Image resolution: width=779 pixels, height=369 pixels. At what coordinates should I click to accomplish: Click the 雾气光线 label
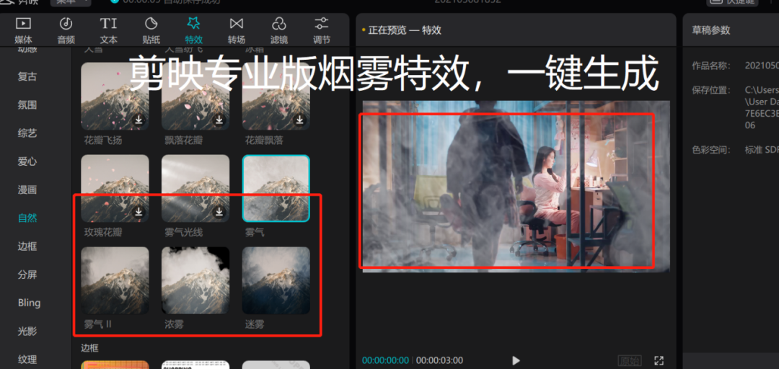183,232
